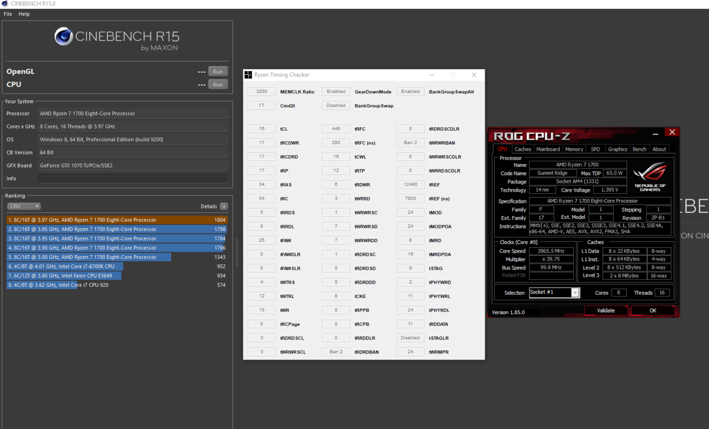Click the tSTAGLR Disabled field
The width and height of the screenshot is (709, 429).
click(410, 338)
